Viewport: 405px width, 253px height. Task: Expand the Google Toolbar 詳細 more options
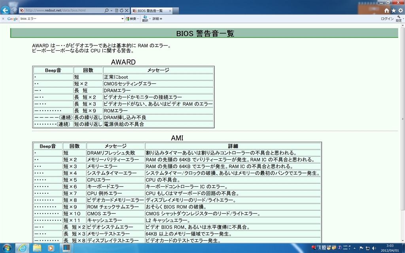click(x=157, y=19)
